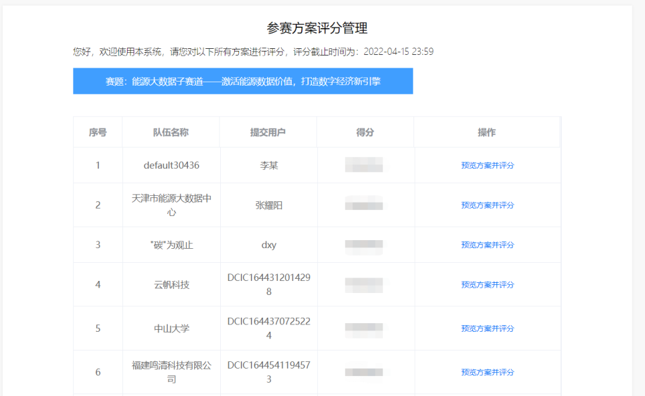Select the submitter cell dxy
The height and width of the screenshot is (396, 645).
[268, 245]
